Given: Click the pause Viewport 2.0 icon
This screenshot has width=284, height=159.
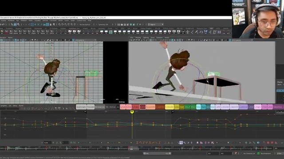Looking at the screenshot, I should (x=140, y=24).
